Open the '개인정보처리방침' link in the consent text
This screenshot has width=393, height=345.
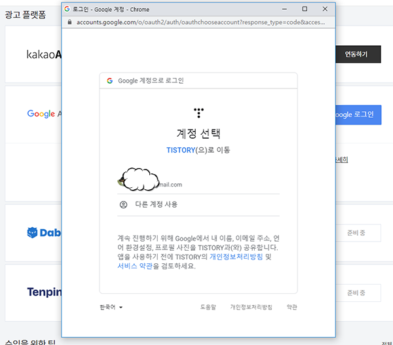pyautogui.click(x=236, y=257)
